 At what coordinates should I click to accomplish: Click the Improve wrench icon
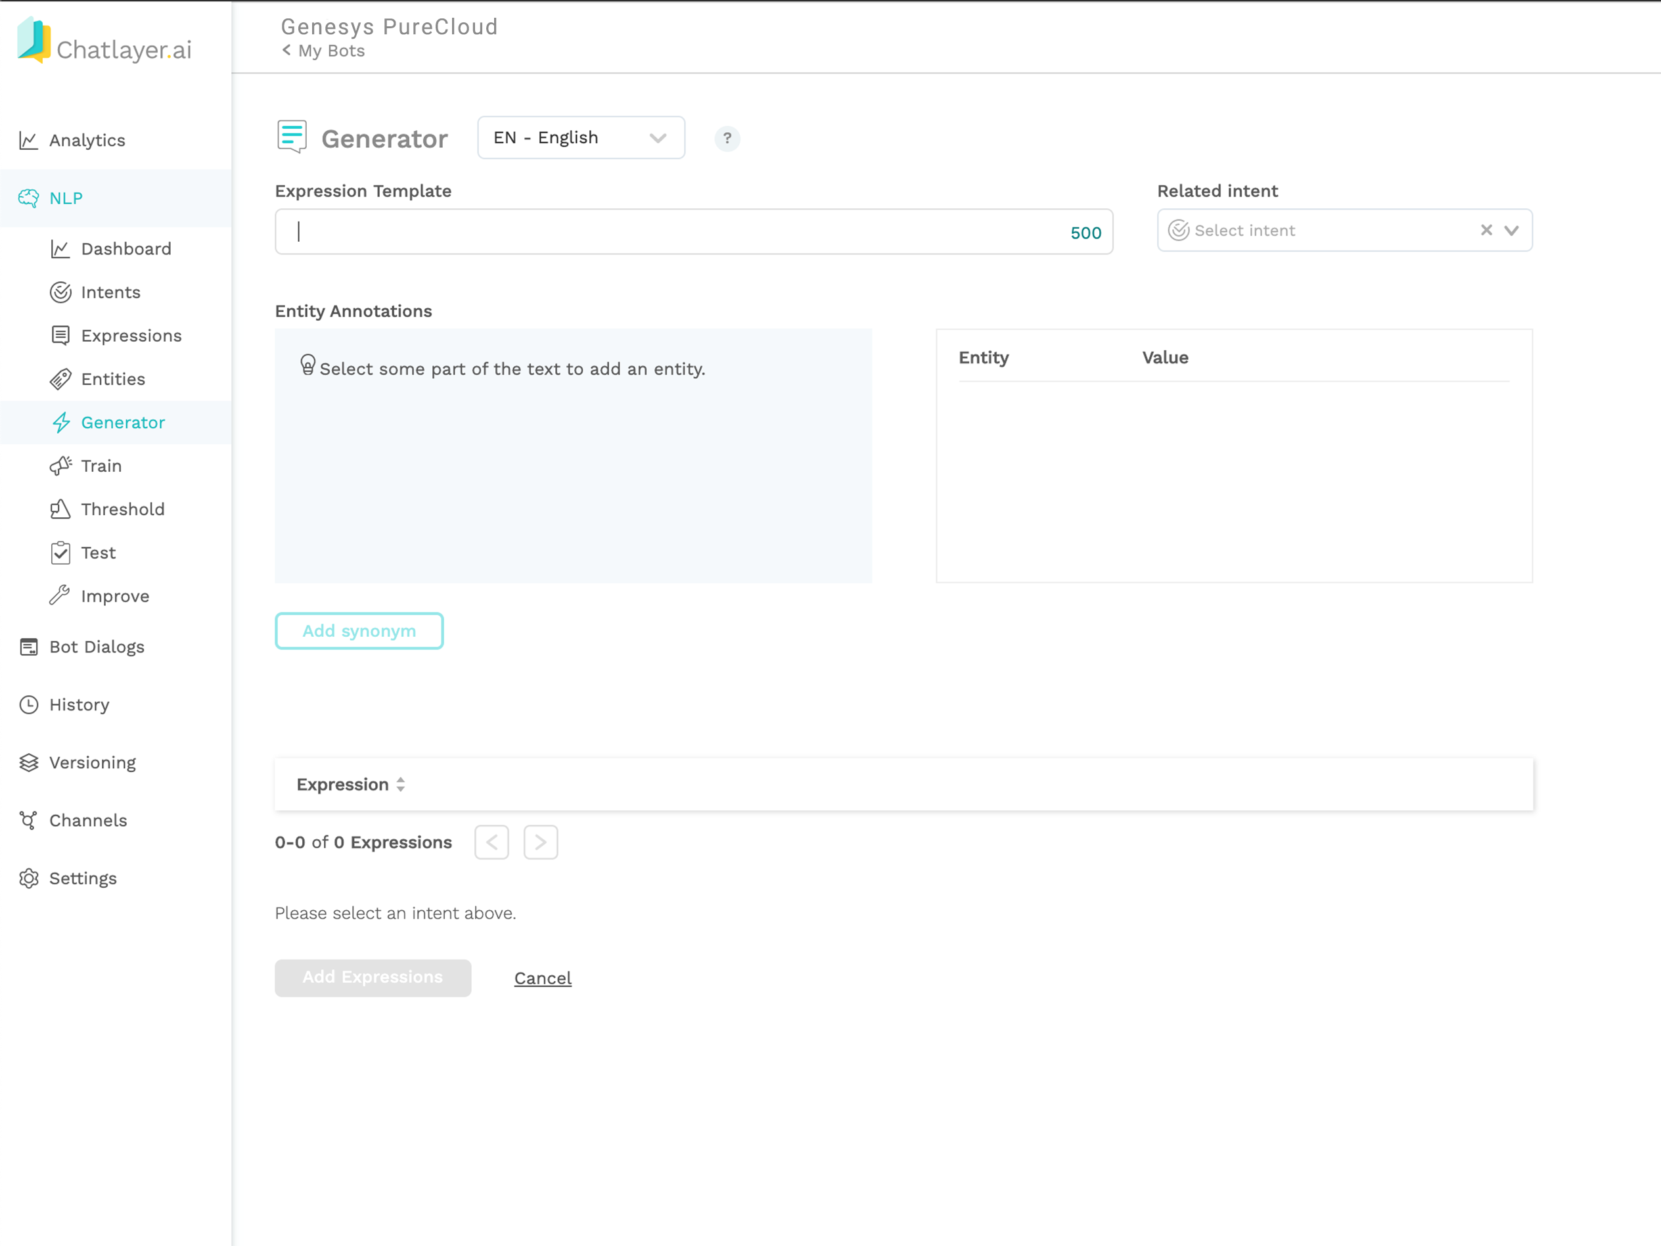pyautogui.click(x=60, y=596)
